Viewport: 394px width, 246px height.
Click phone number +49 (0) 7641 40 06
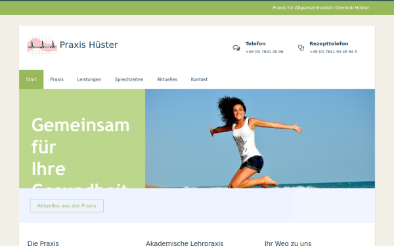coord(265,52)
